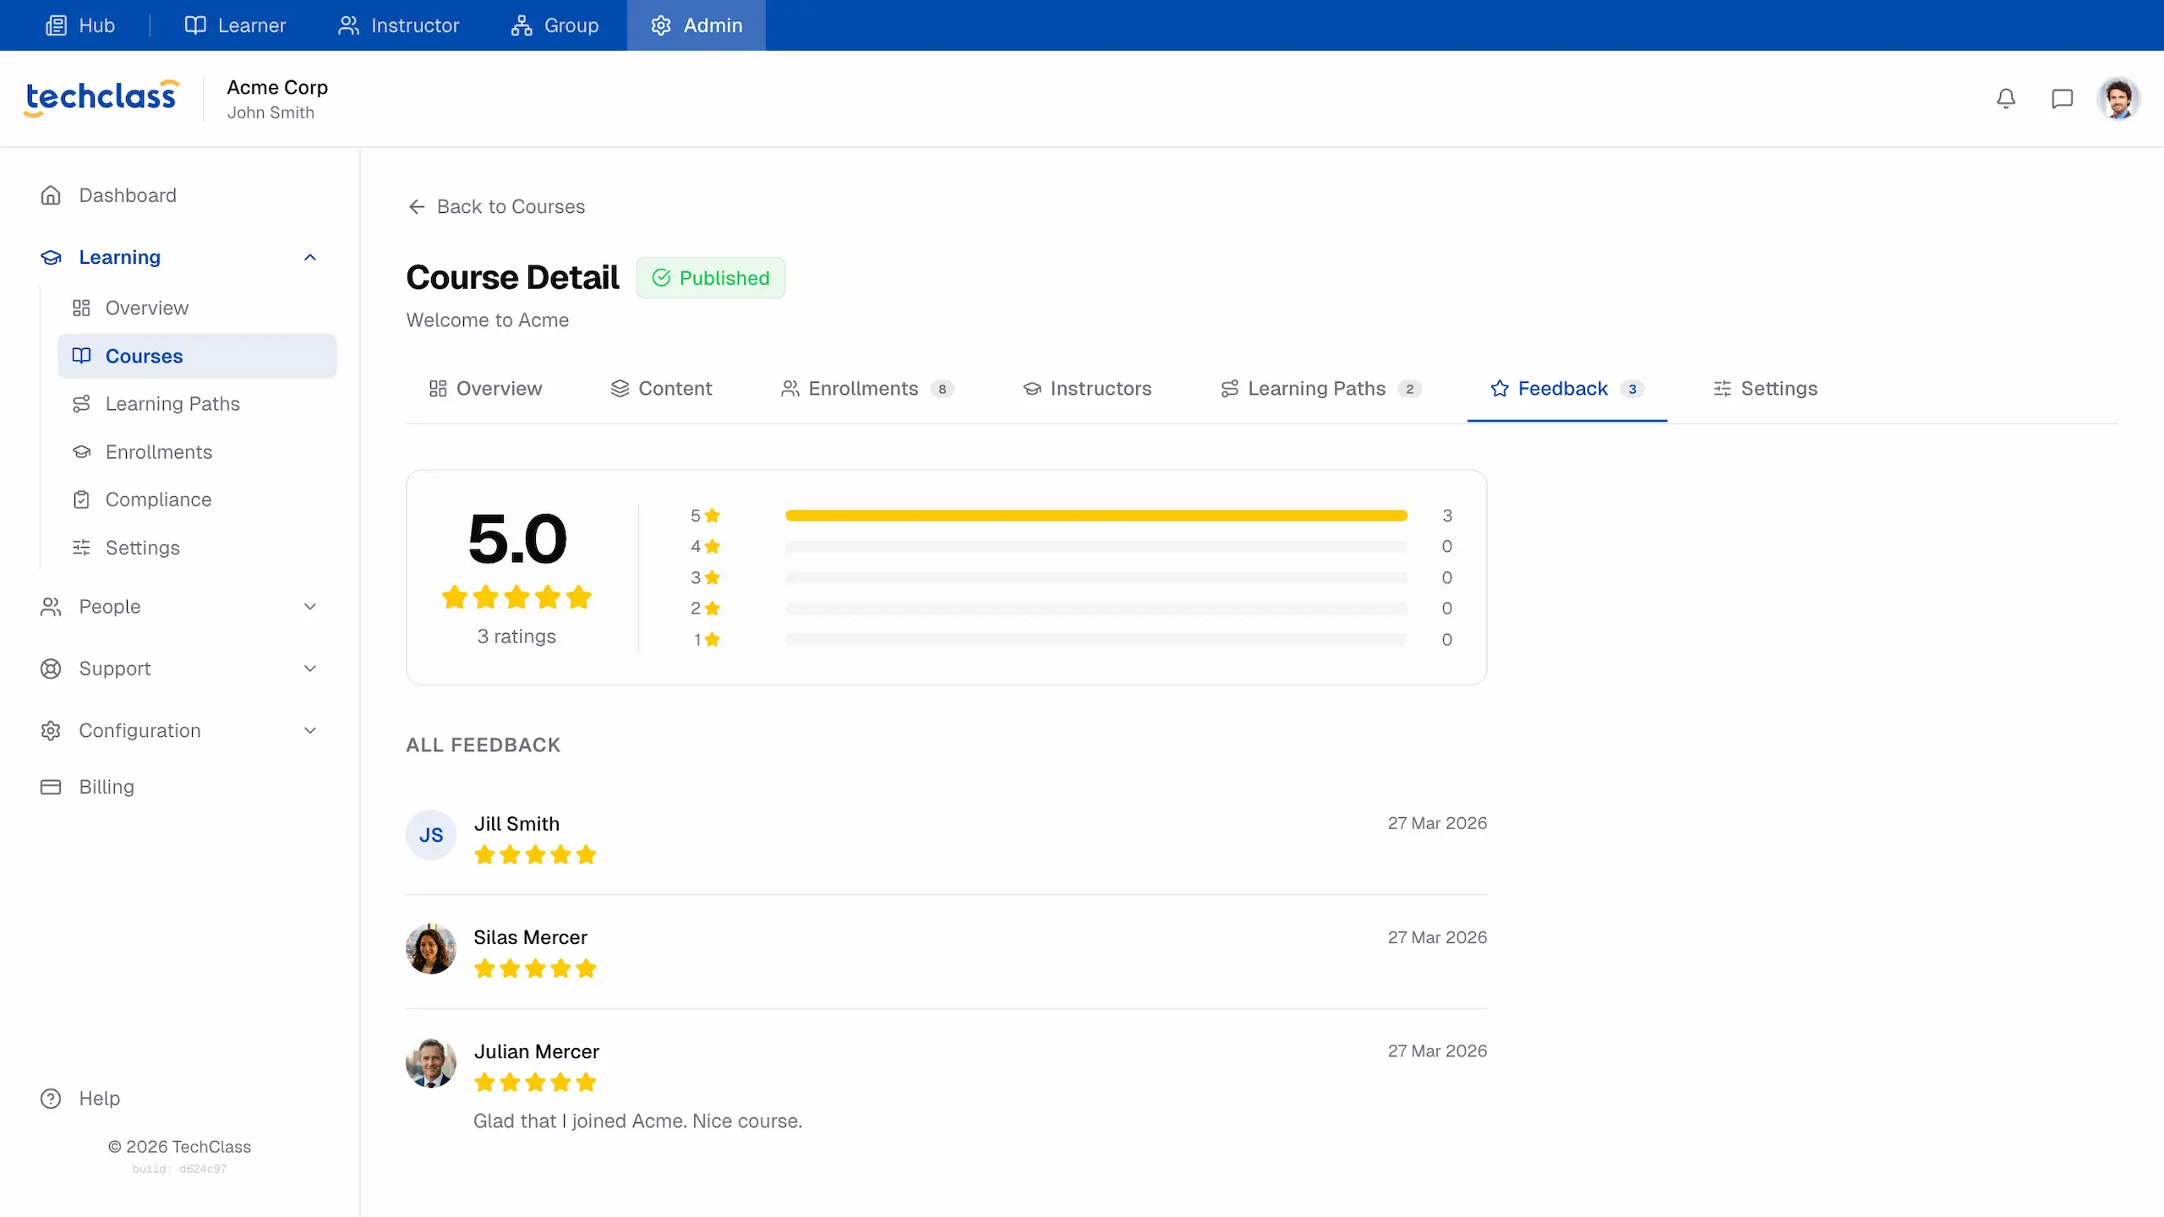Viewport: 2164px width, 1217px height.
Task: Select the Compliance sidebar icon
Action: point(81,499)
